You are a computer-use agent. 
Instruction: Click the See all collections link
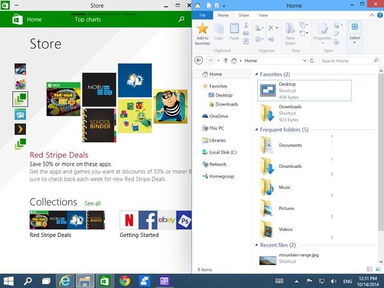92,203
